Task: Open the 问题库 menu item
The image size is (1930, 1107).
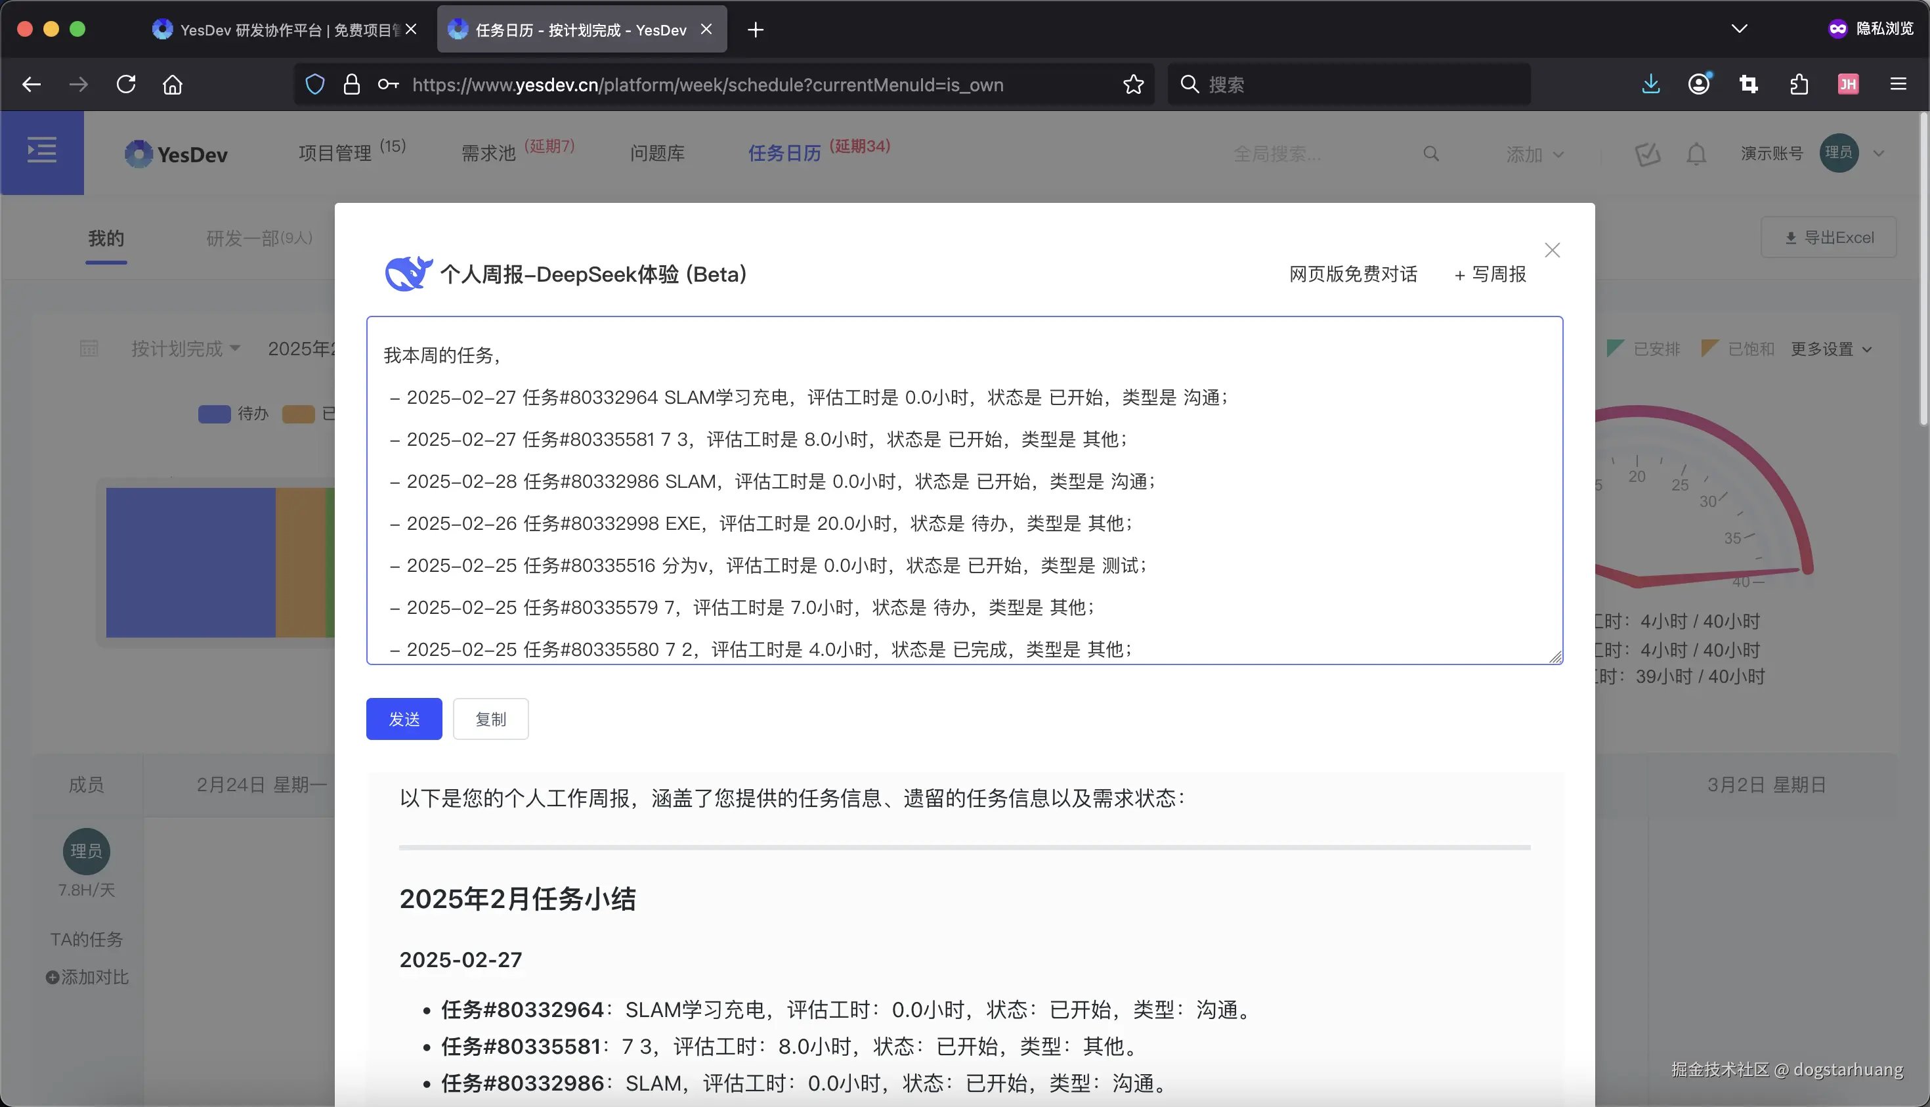Action: [656, 153]
